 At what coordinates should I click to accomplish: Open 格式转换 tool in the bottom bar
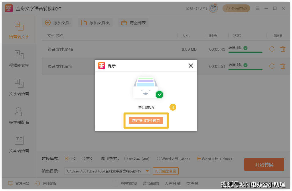pos(129,184)
